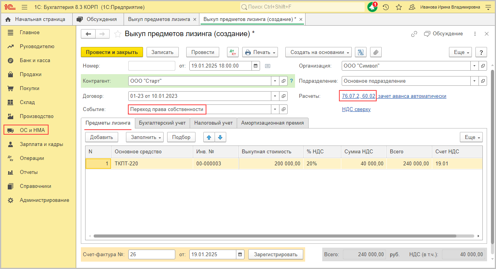Click the table horizontal scrollbar
496x269 pixels.
(x=274, y=236)
